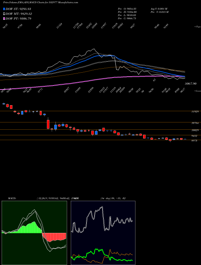The image size is (201, 265).
Task: Click the Pre L: 9010.05 value
Action: (127, 15)
